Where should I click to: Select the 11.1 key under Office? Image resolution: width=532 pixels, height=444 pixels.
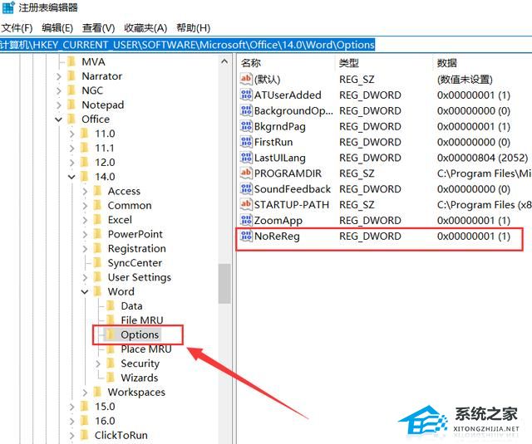pos(105,148)
